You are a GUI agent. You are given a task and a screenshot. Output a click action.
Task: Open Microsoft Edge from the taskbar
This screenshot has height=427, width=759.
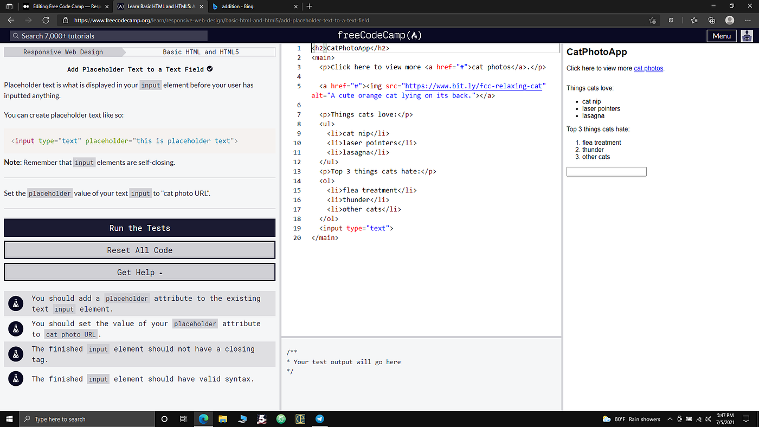pyautogui.click(x=204, y=419)
